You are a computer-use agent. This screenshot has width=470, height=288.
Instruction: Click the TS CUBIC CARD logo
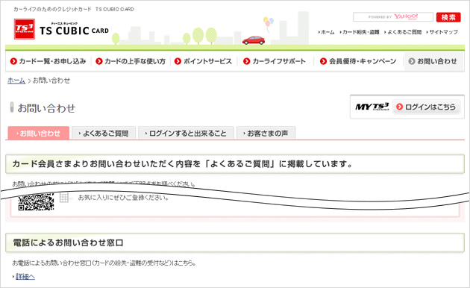61,29
